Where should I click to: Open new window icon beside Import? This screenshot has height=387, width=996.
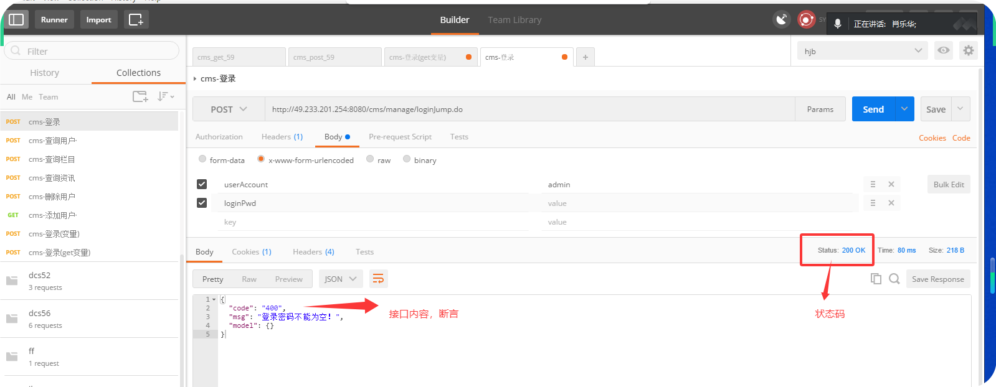(x=135, y=20)
